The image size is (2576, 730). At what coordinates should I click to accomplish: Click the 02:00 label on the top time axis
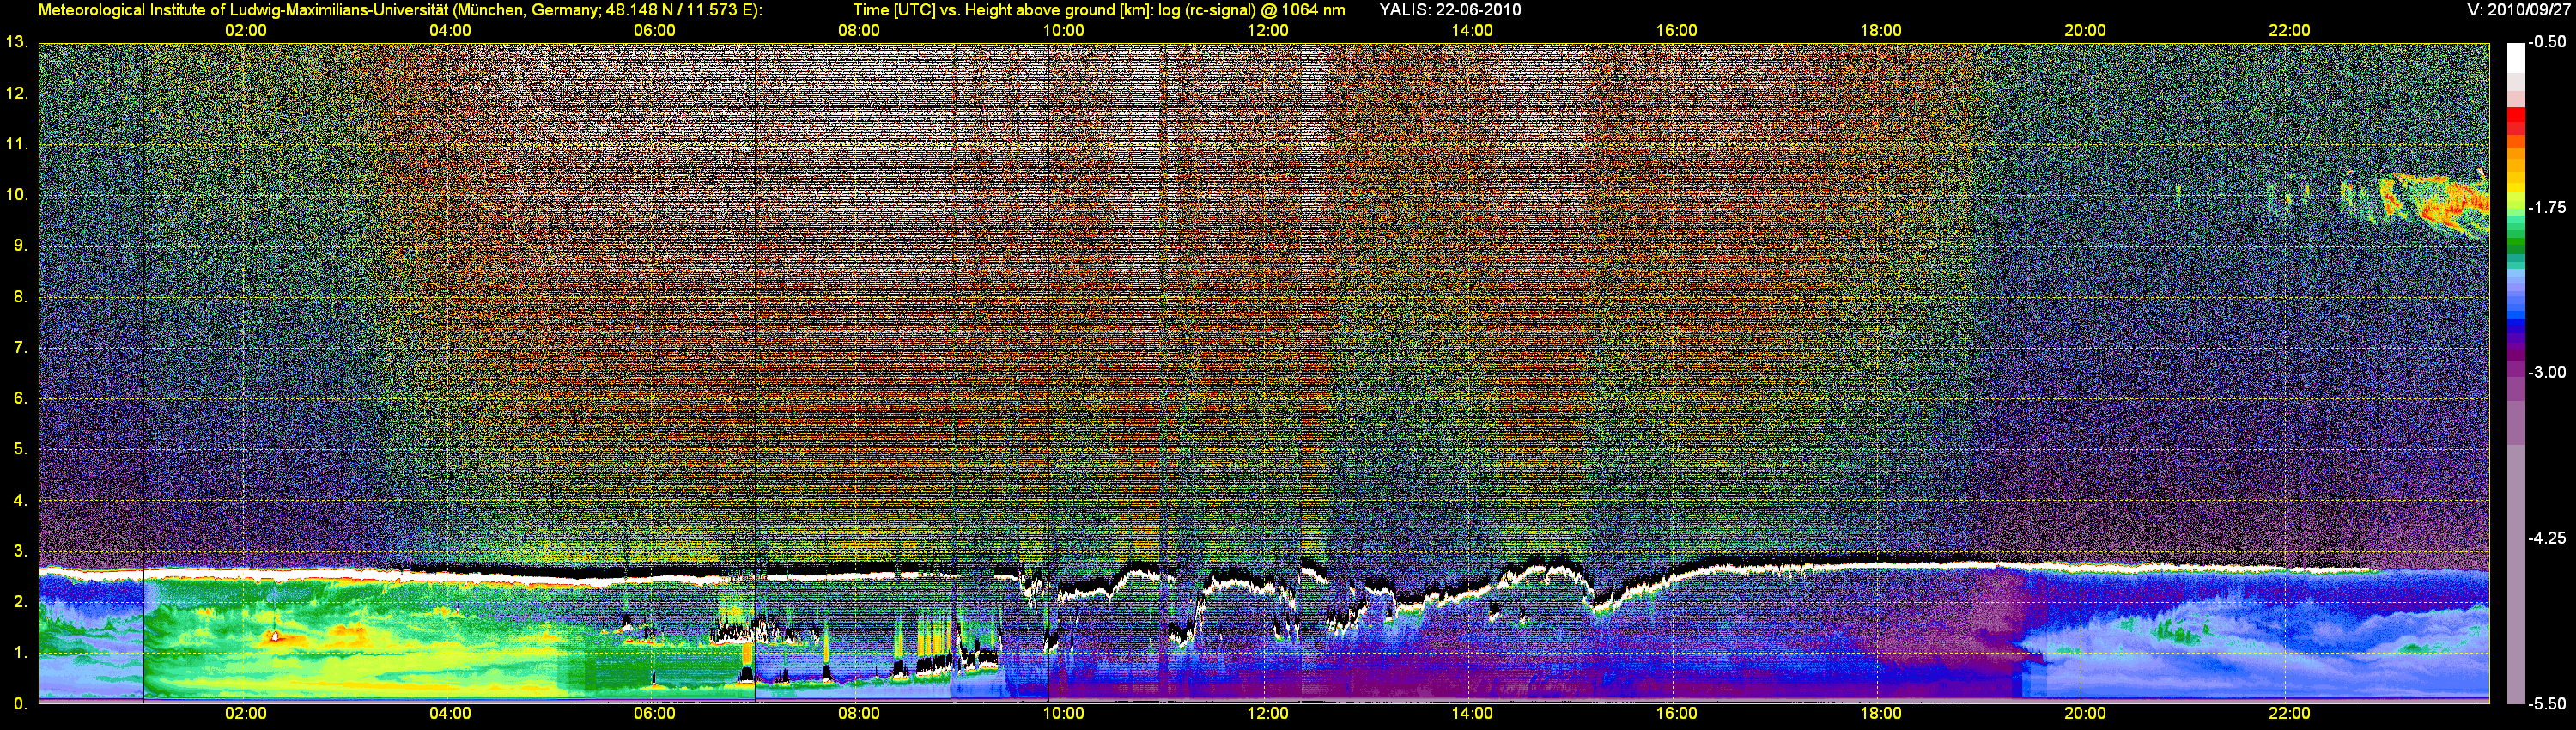[245, 30]
